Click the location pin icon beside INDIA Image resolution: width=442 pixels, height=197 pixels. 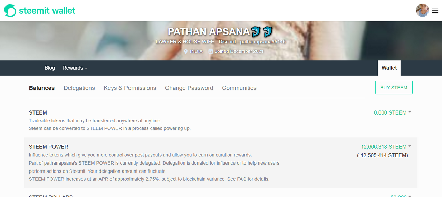pyautogui.click(x=186, y=51)
